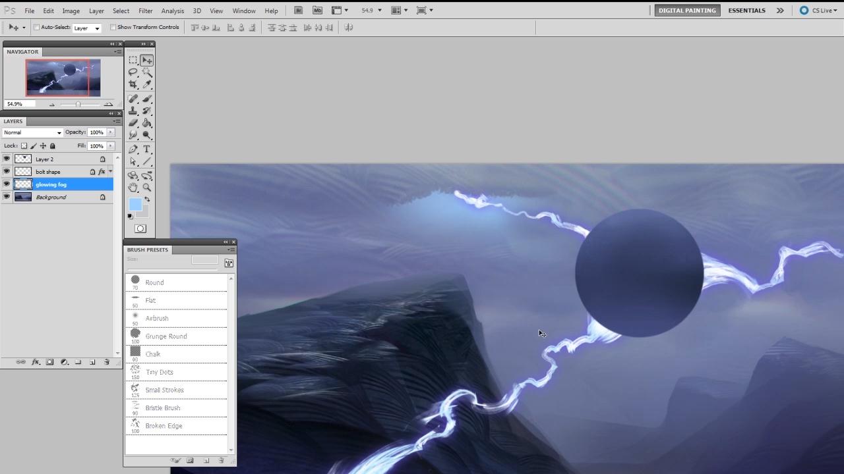The image size is (844, 474).
Task: Select the Pen tool
Action: coord(133,149)
